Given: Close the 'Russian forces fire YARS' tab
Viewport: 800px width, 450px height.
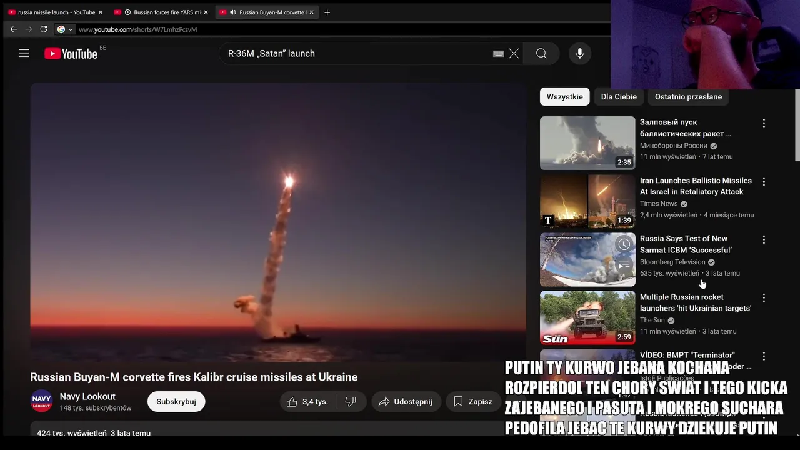Looking at the screenshot, I should 206,12.
